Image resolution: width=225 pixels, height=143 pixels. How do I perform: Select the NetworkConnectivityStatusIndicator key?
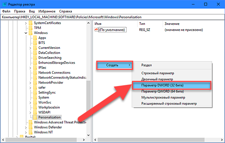62,78
